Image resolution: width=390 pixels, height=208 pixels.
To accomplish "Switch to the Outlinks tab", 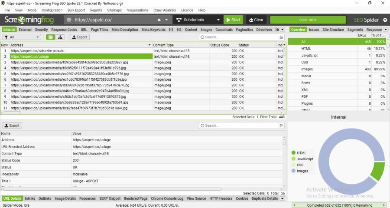I will tap(45, 198).
